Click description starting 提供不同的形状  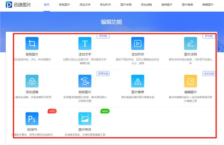[138, 61]
